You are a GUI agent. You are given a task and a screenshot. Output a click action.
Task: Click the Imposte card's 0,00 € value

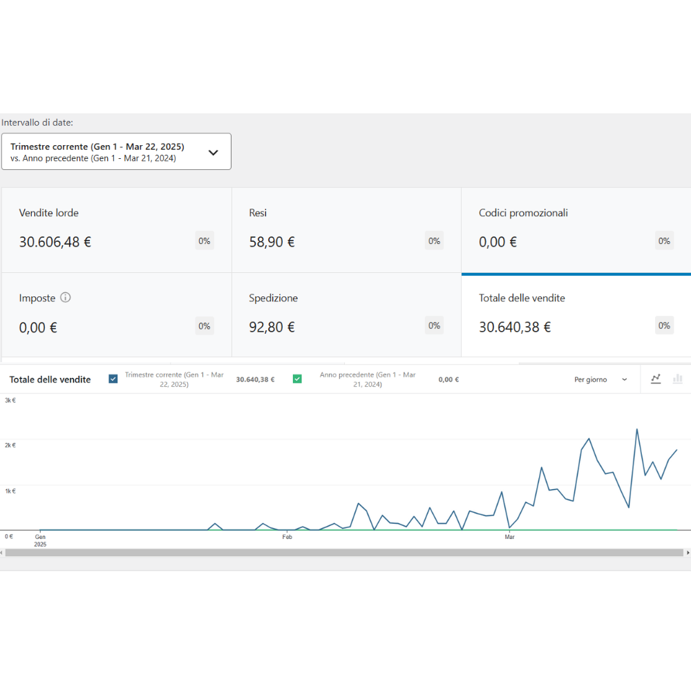pos(38,328)
